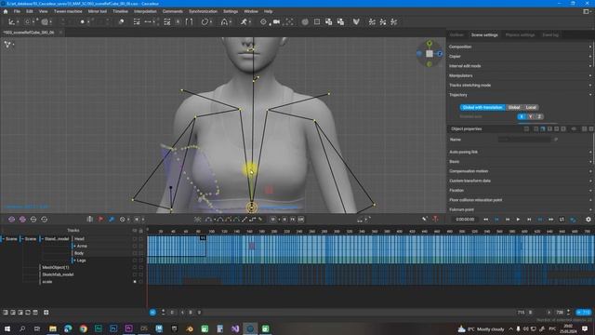Click the Name input field
This screenshot has height=335, width=595.
[524, 140]
